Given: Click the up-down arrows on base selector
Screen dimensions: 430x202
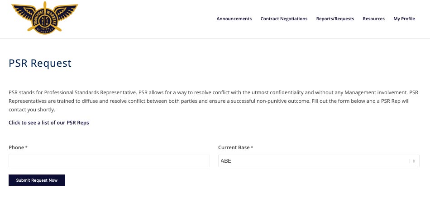Looking at the screenshot, I should click(414, 161).
